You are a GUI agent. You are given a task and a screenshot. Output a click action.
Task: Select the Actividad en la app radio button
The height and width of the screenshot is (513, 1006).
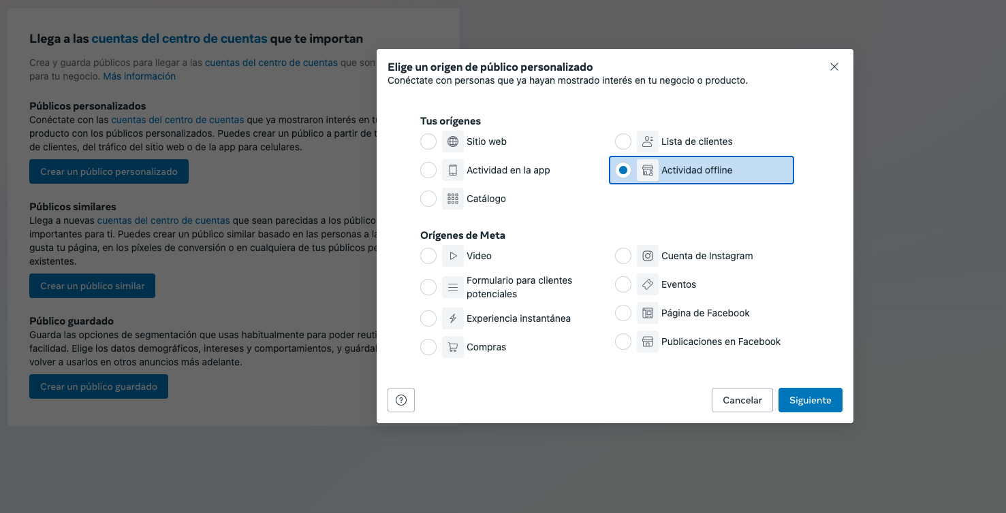(x=428, y=170)
